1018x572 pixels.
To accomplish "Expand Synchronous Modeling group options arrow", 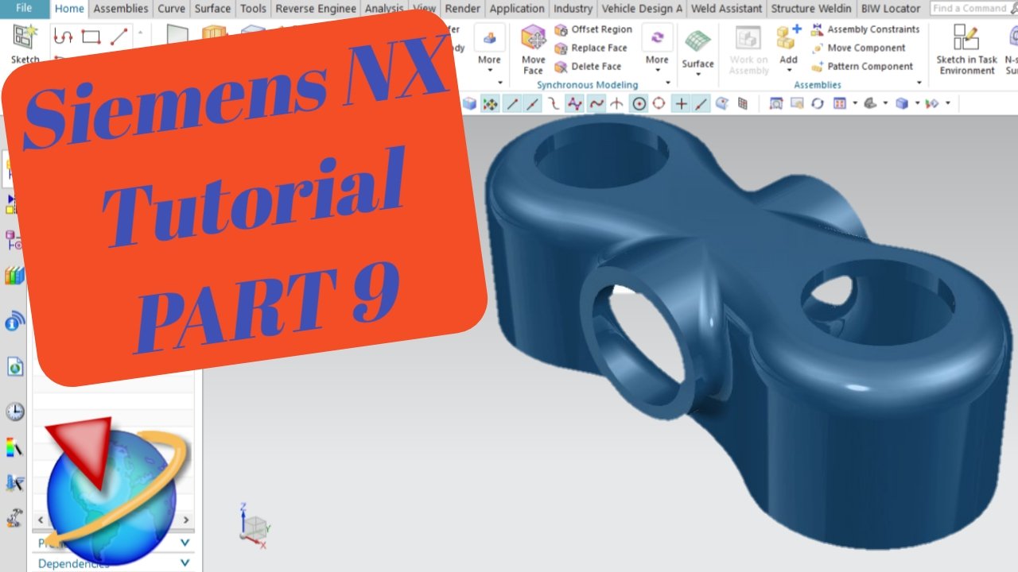I will tap(668, 83).
